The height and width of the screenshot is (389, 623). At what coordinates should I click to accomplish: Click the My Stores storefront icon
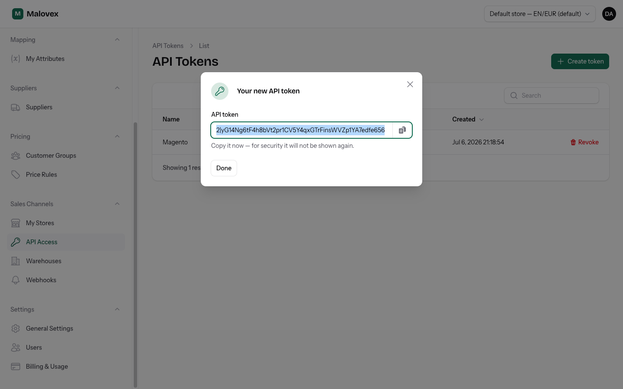tap(16, 223)
